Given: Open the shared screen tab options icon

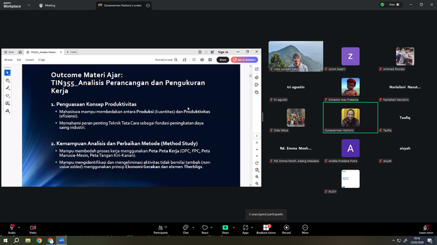Looking at the screenshot, I should [148, 5].
